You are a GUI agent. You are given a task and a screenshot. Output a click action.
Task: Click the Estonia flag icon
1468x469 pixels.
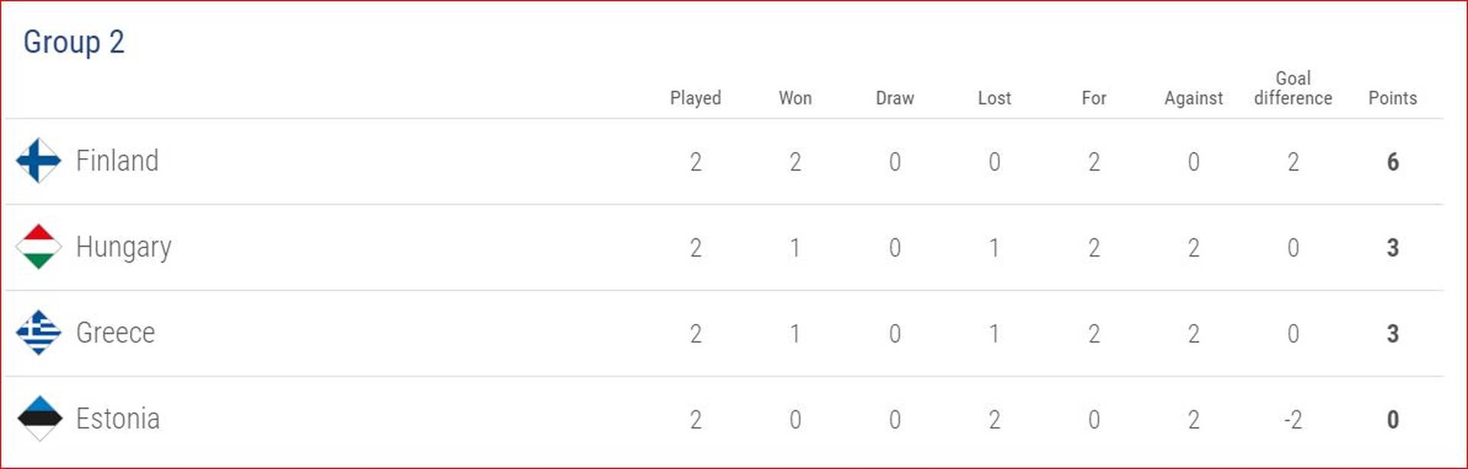pos(38,419)
